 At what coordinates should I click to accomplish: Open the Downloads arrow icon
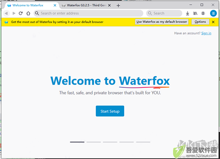click(187, 13)
